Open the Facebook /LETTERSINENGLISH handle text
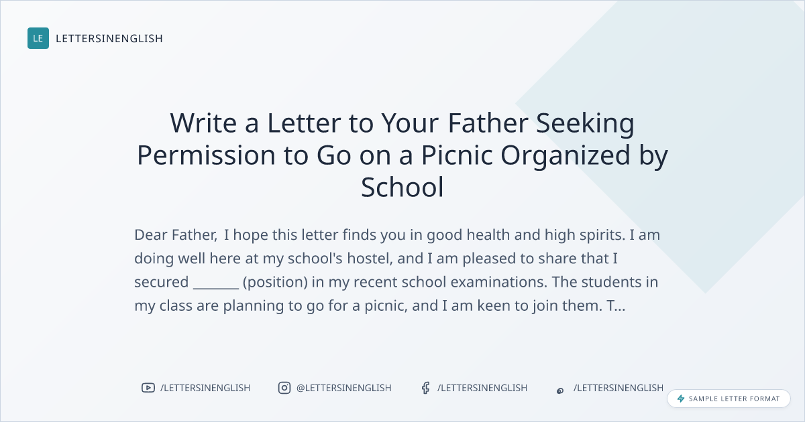The image size is (805, 422). pyautogui.click(x=482, y=388)
